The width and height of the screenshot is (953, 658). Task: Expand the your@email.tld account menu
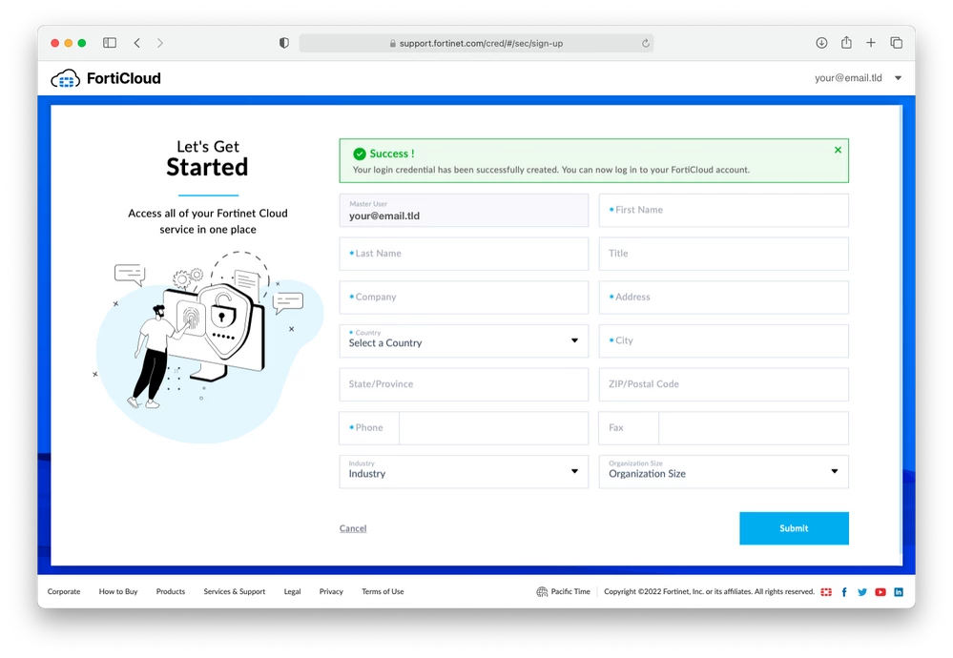coord(858,78)
